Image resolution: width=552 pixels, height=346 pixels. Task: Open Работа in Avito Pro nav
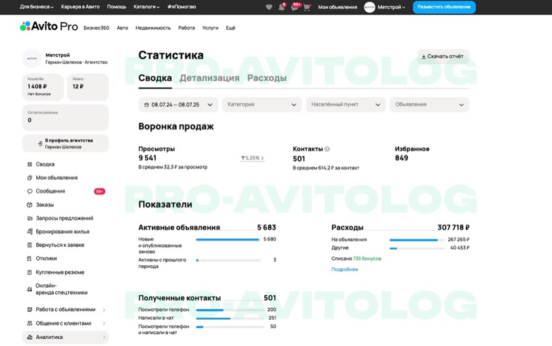186,28
